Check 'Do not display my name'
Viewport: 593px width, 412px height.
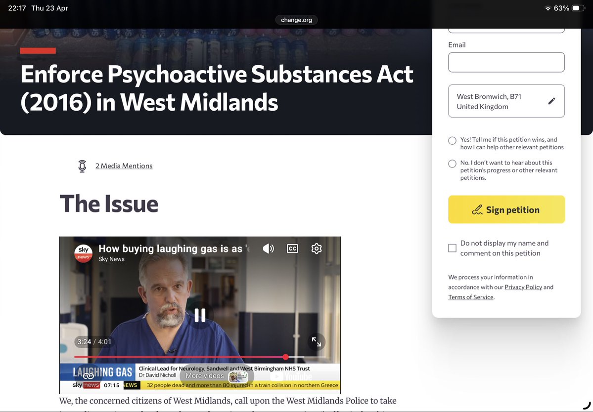(453, 248)
